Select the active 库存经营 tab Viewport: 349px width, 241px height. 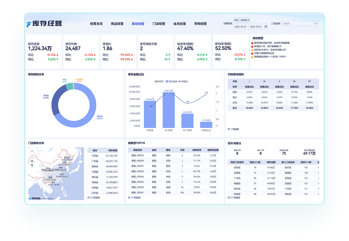click(x=138, y=24)
